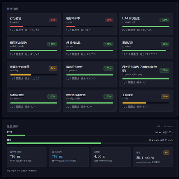Click the 100% badge on supply_chain card
Viewport: 179px width, 179px height.
pos(108,97)
